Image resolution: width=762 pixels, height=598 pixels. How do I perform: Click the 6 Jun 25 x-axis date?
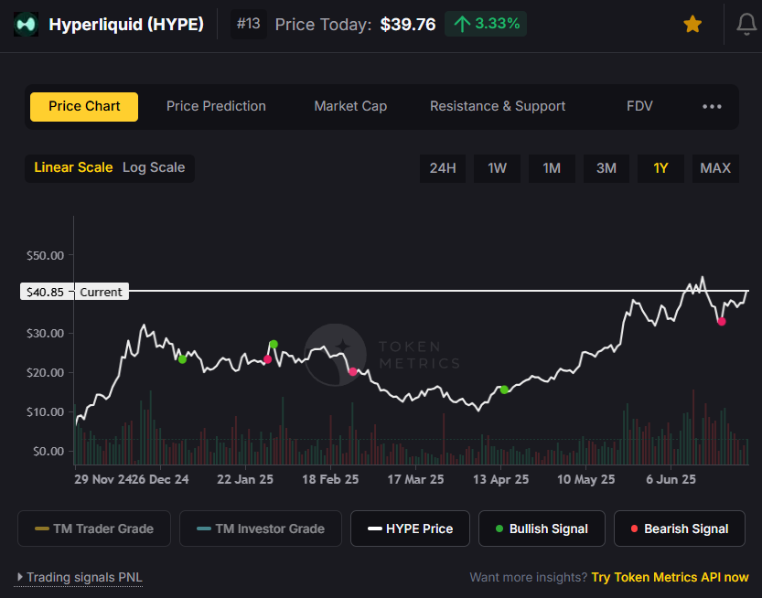[671, 479]
